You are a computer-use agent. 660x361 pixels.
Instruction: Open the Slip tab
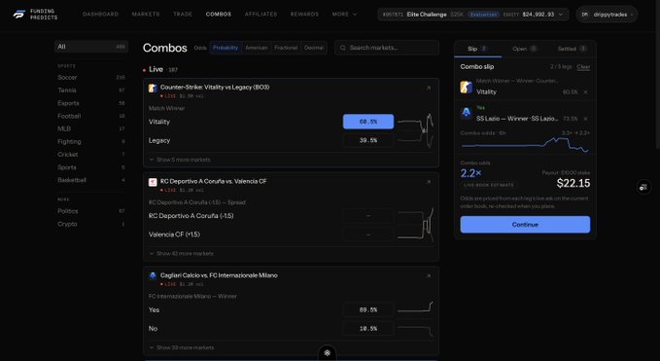[x=477, y=49]
